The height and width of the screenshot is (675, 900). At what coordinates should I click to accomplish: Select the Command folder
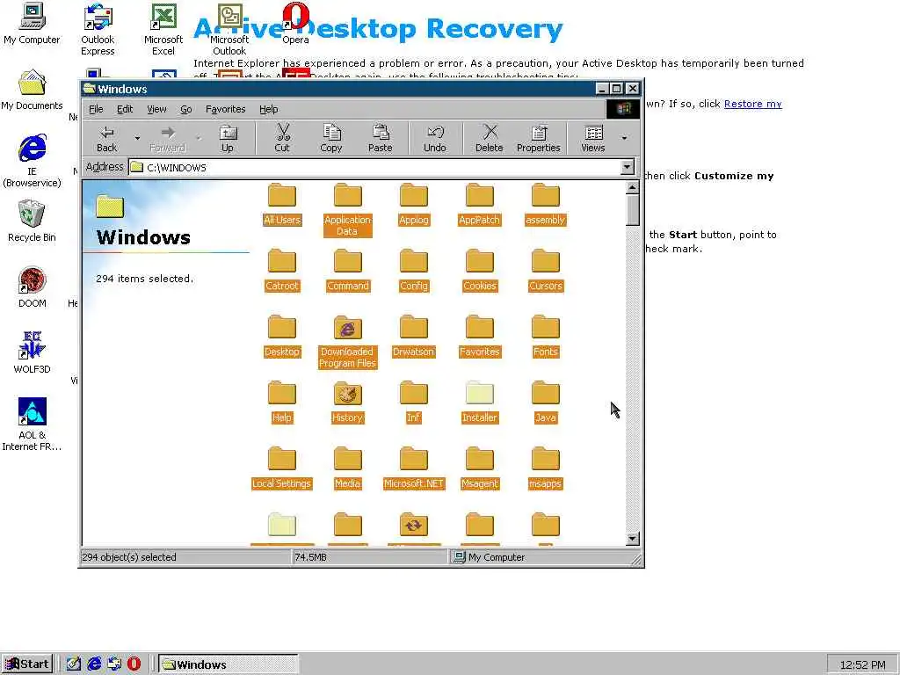(x=348, y=270)
